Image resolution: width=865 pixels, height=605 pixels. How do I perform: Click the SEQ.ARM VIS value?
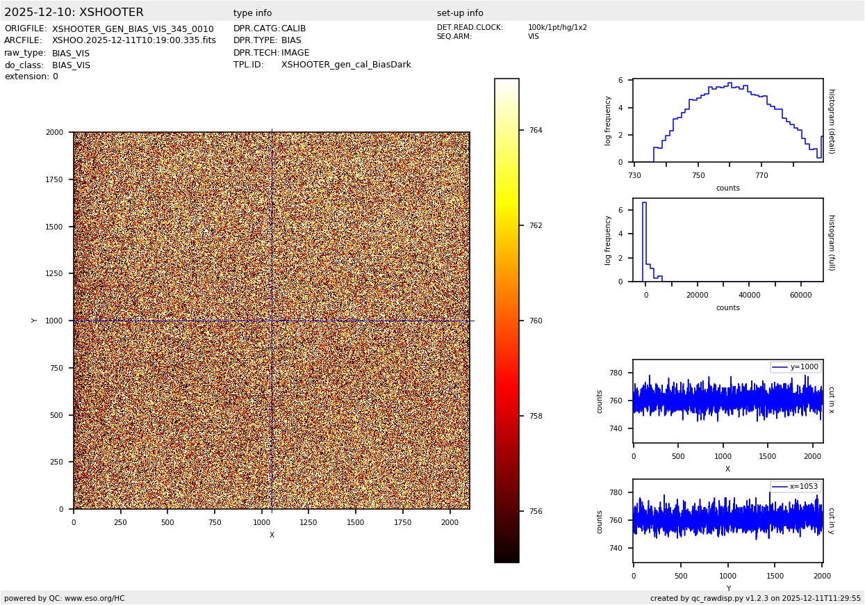click(533, 37)
